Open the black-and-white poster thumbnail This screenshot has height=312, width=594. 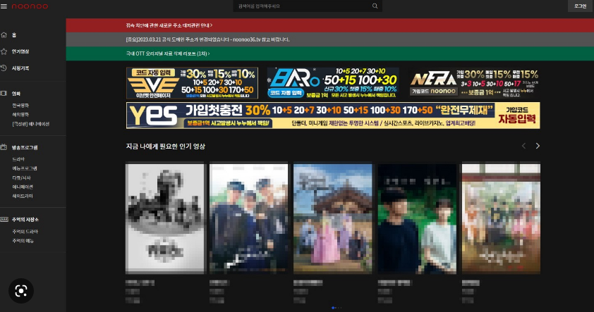pos(166,218)
